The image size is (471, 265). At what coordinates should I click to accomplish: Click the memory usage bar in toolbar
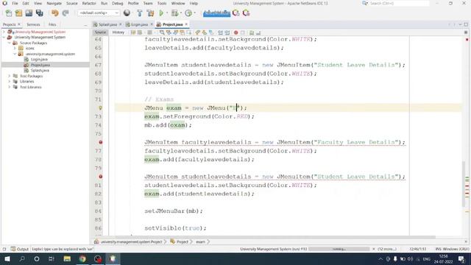pyautogui.click(x=216, y=13)
